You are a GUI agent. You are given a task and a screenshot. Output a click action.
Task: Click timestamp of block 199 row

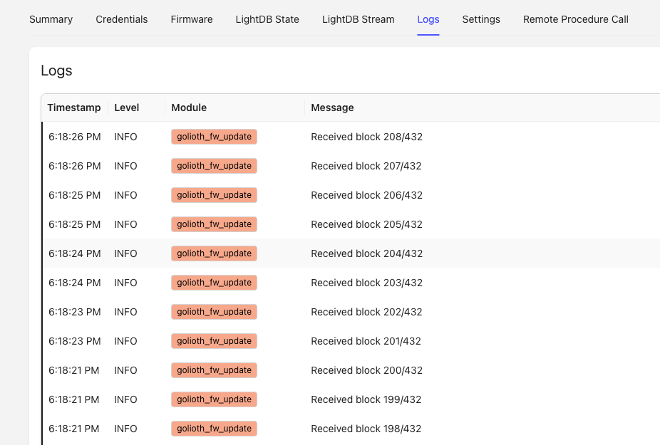(x=73, y=399)
